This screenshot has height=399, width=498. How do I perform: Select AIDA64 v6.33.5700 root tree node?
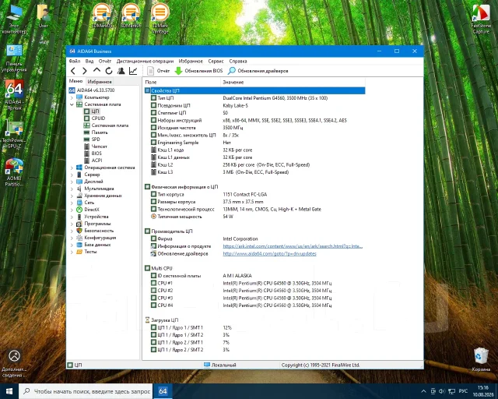[x=92, y=90]
